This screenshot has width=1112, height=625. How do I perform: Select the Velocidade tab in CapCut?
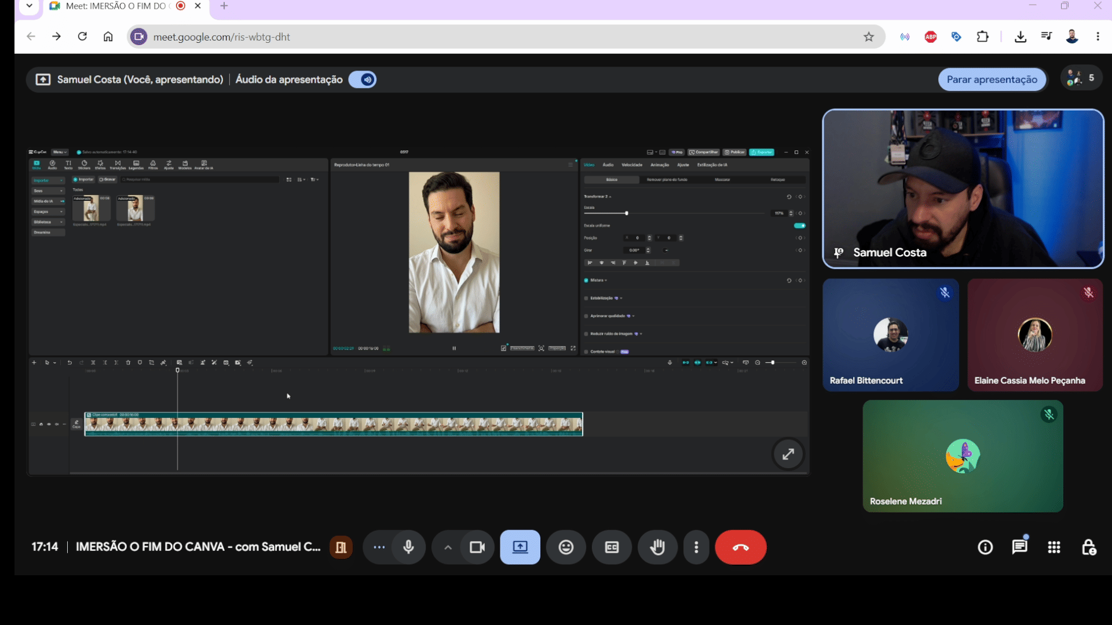632,165
